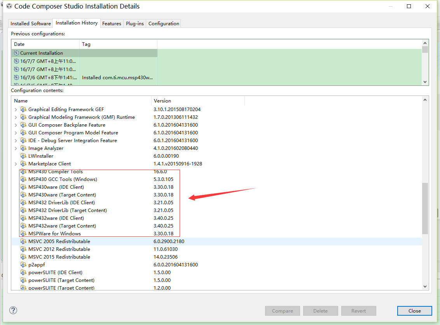Click the MSP432ware (IDE Client) icon
This screenshot has height=325, width=440.
point(23,218)
